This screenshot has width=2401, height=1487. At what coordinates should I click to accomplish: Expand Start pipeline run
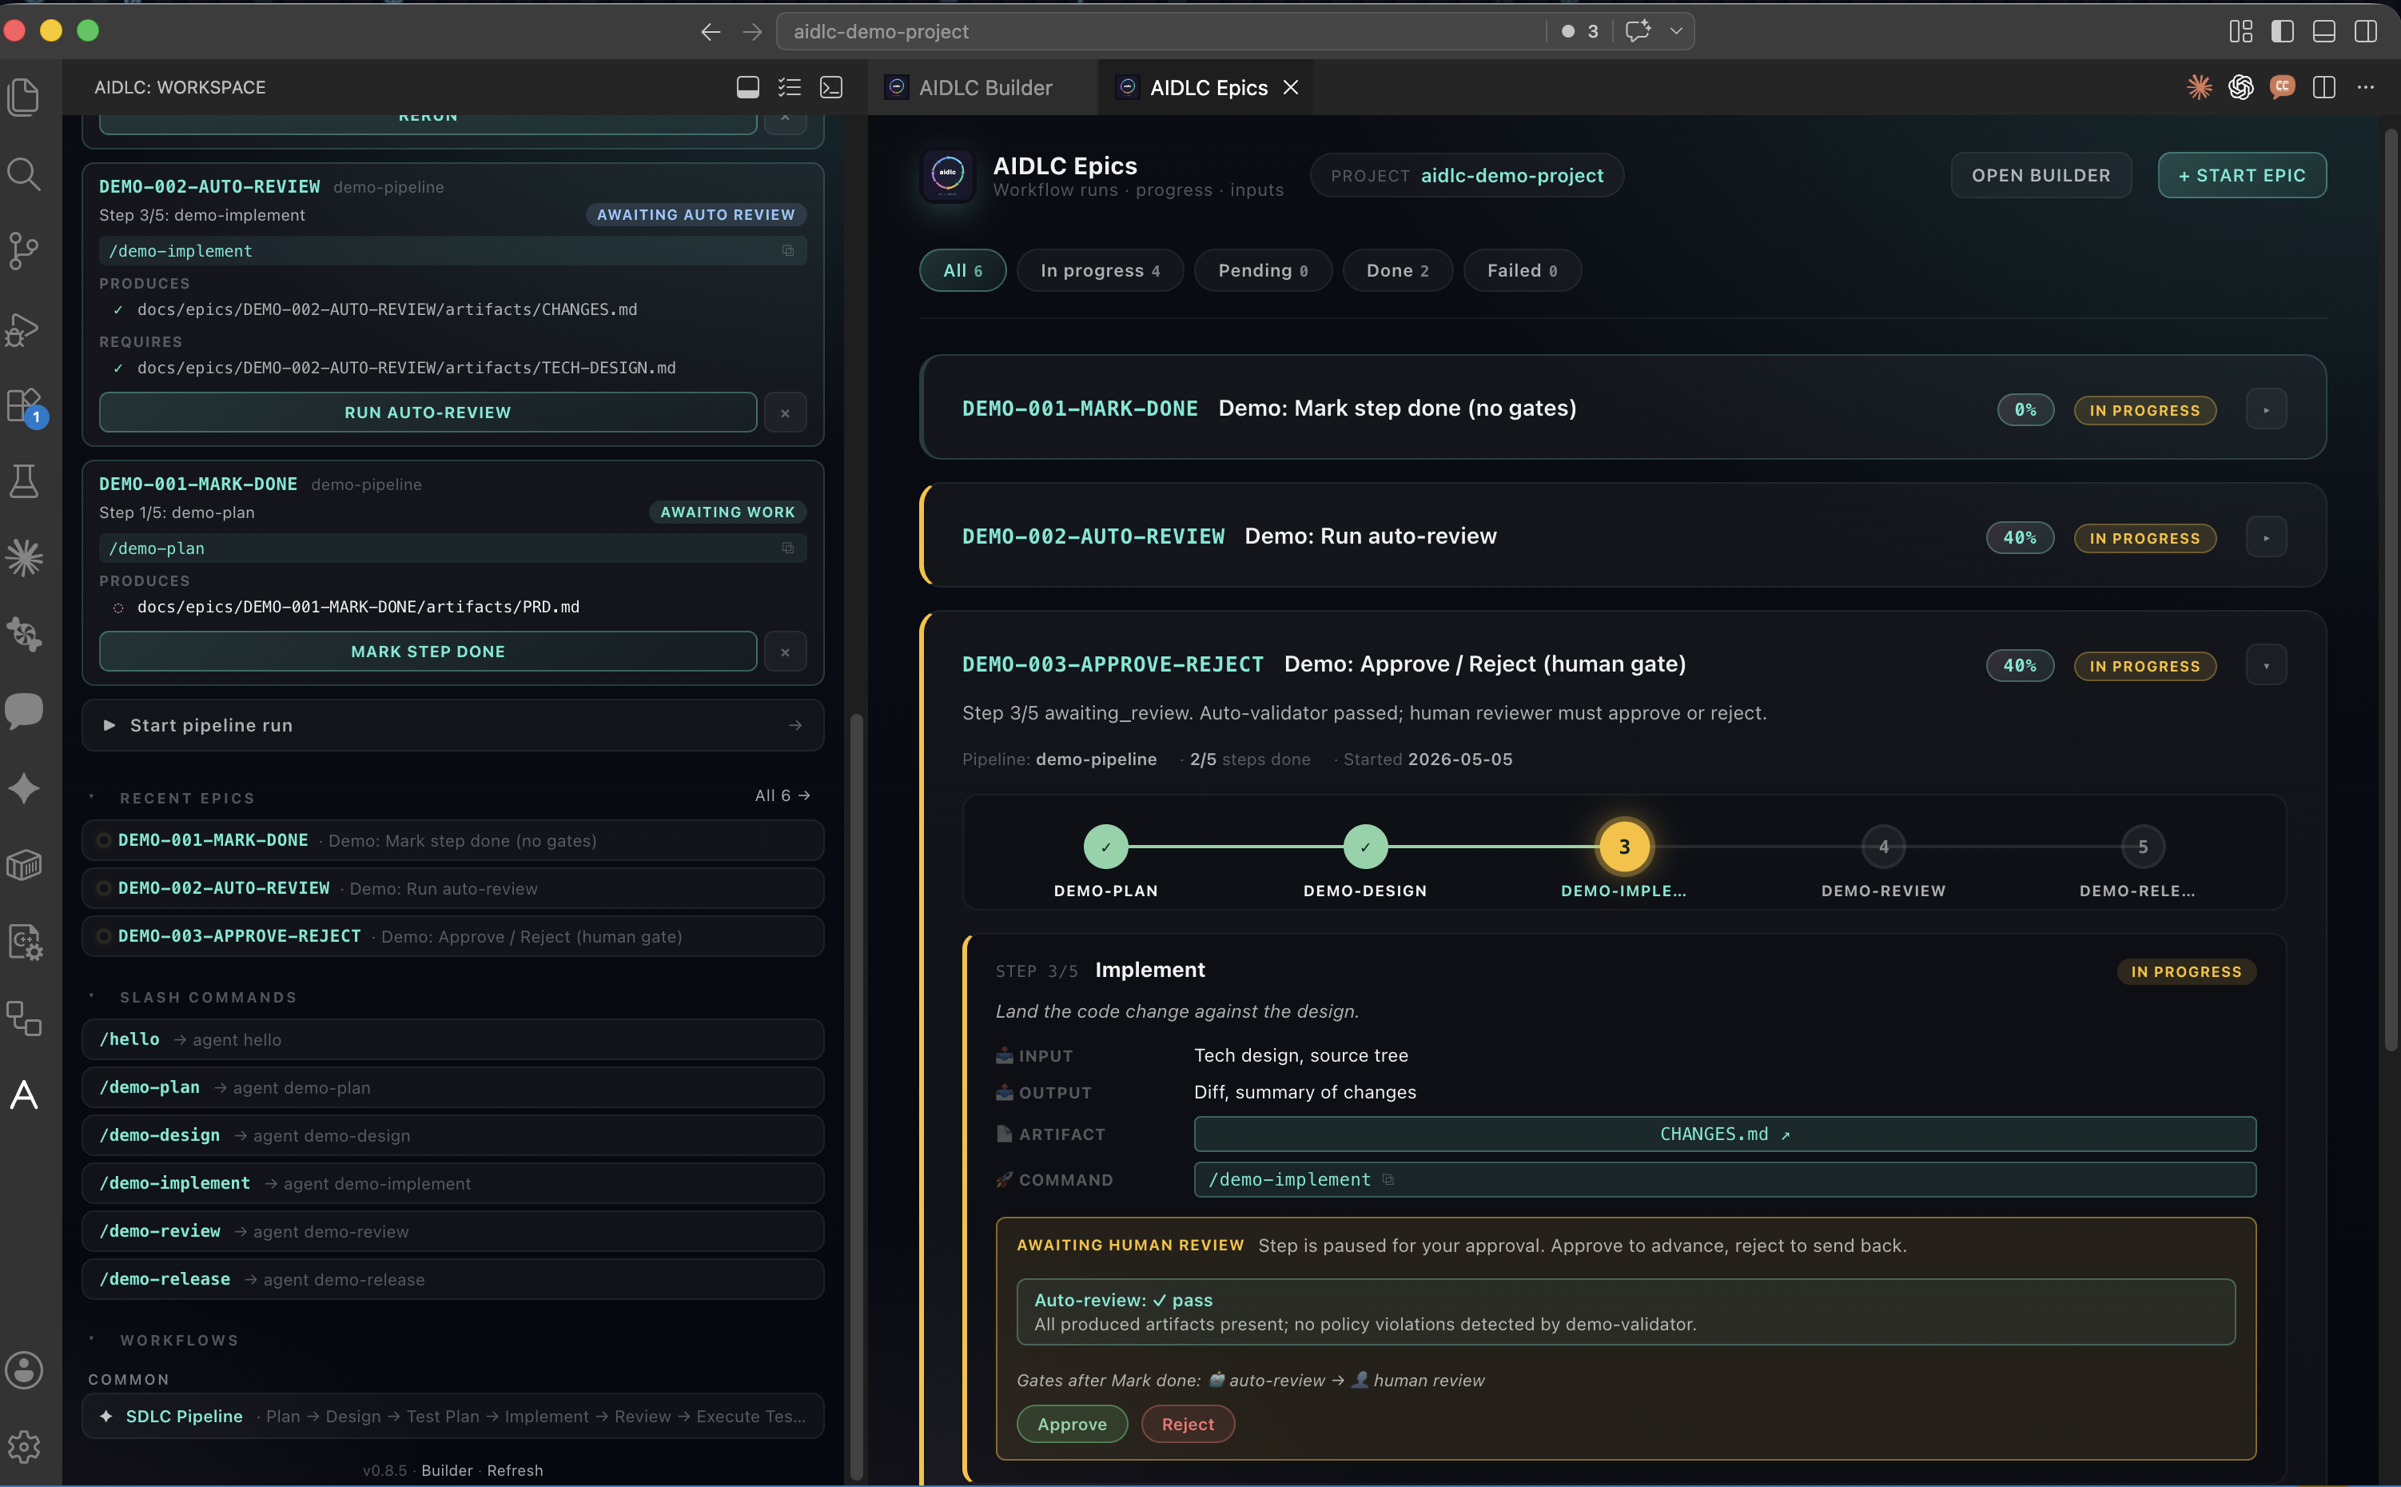(452, 725)
